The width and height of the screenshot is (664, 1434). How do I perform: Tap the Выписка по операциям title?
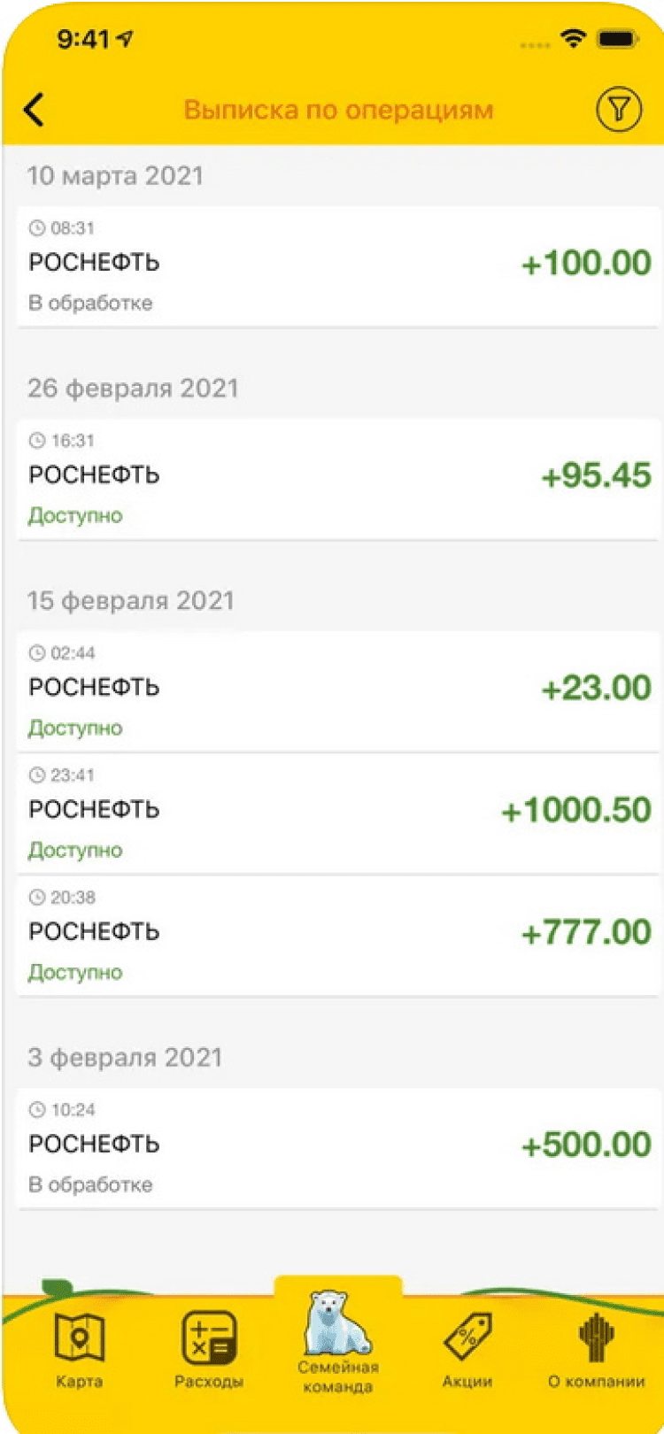tap(338, 110)
